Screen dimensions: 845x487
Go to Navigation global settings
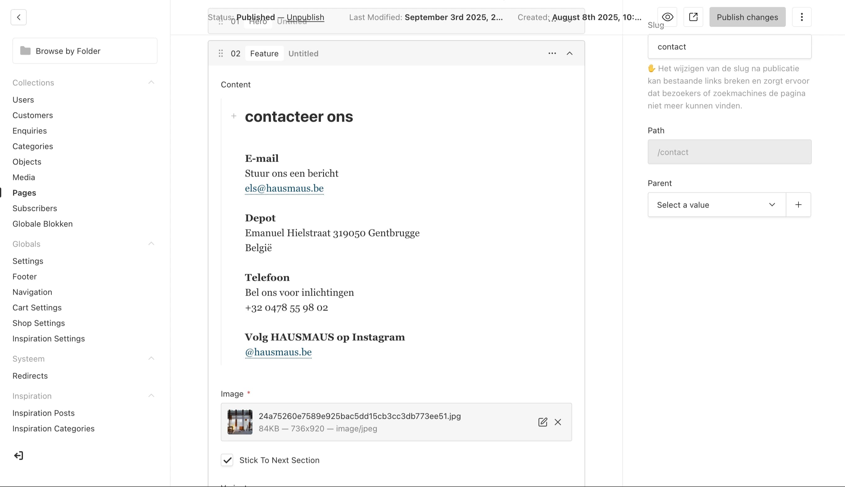click(33, 292)
